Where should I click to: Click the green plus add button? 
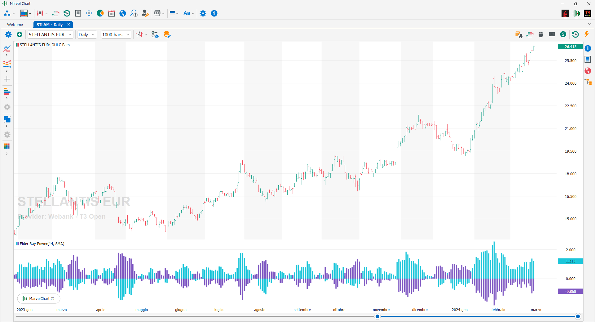click(x=20, y=34)
